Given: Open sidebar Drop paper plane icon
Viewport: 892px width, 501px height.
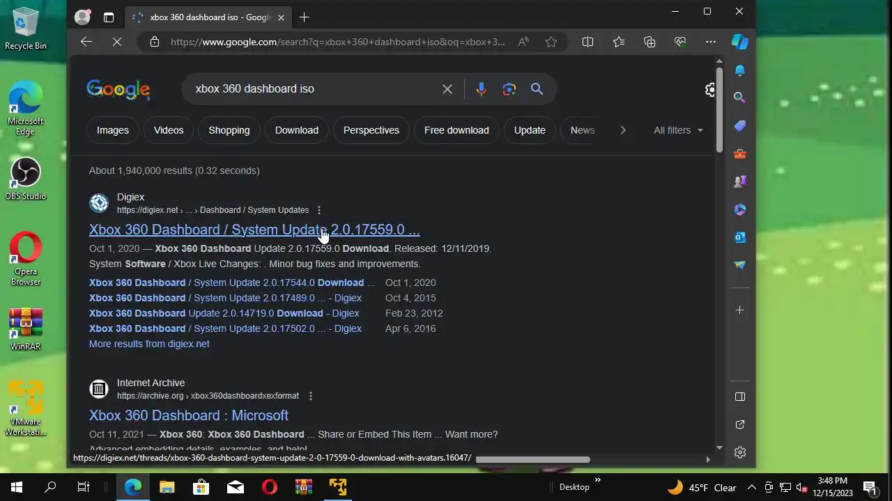Looking at the screenshot, I should point(740,265).
